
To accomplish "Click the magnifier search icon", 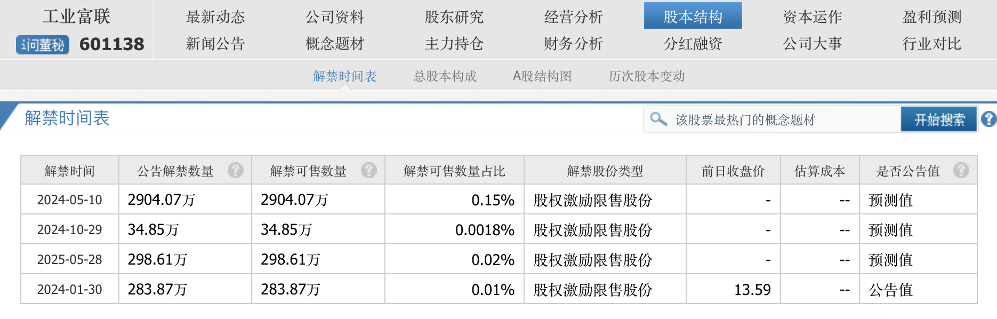I will pyautogui.click(x=658, y=119).
